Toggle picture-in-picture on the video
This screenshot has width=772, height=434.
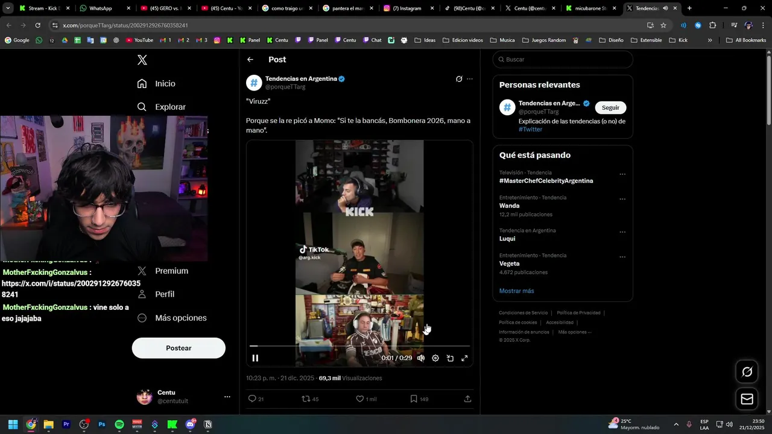pyautogui.click(x=450, y=358)
